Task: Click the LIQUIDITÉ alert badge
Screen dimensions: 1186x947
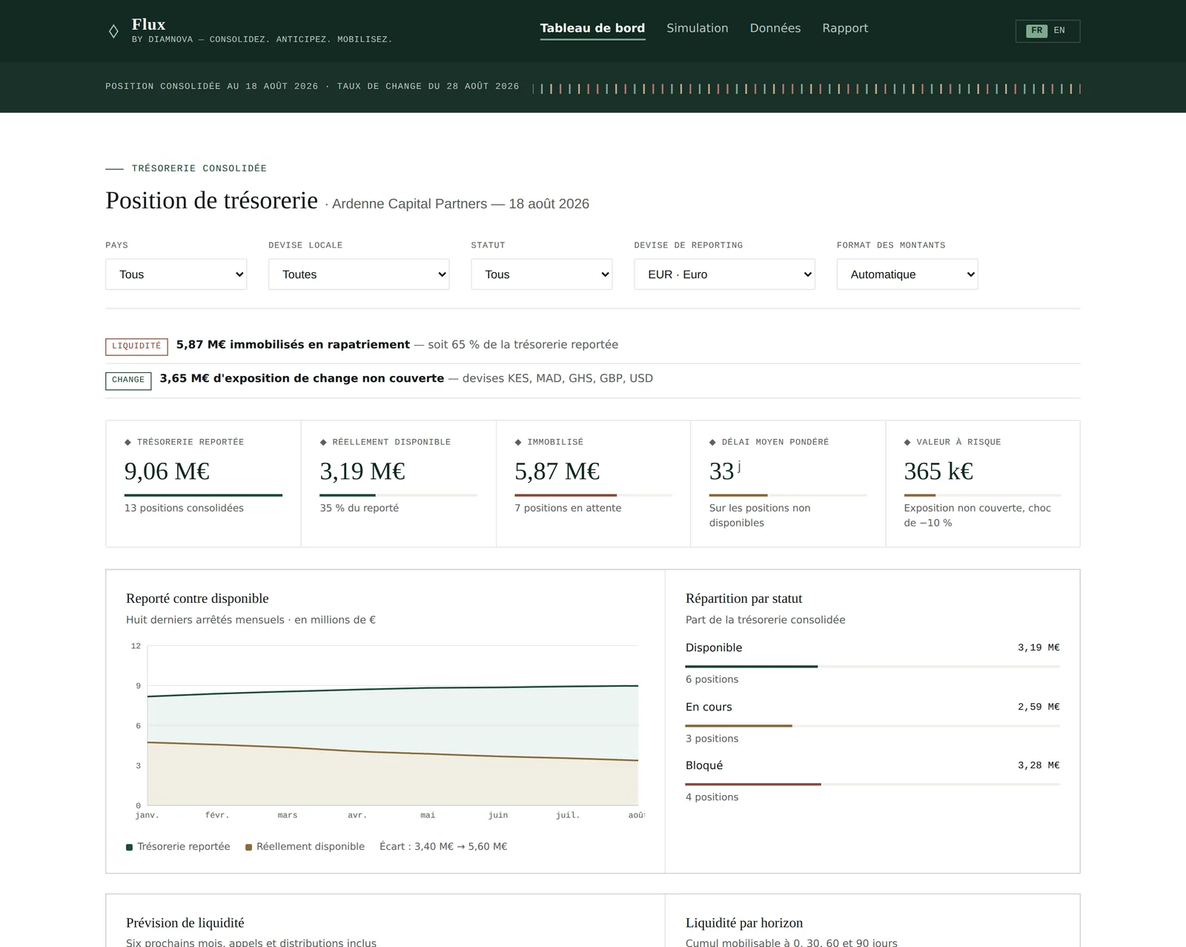Action: tap(136, 346)
